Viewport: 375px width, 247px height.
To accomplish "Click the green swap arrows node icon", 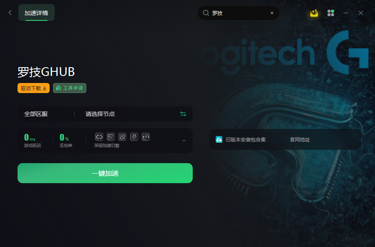I will point(183,114).
